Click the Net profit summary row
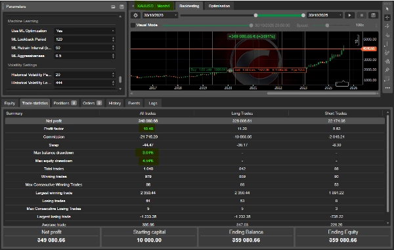Image resolution: width=394 pixels, height=250 pixels. pos(195,121)
